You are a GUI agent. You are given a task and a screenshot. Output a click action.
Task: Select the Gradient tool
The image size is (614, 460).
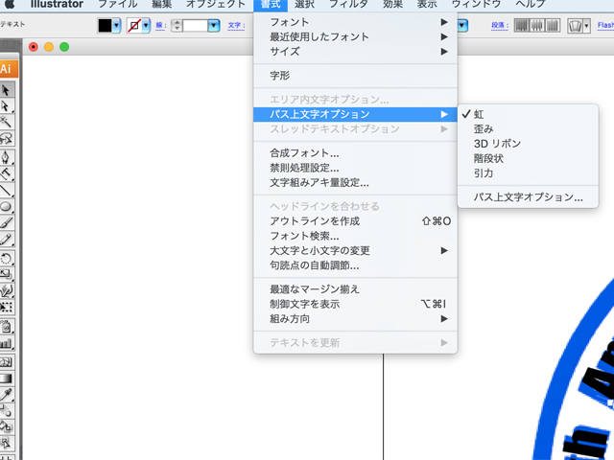[x=7, y=379]
